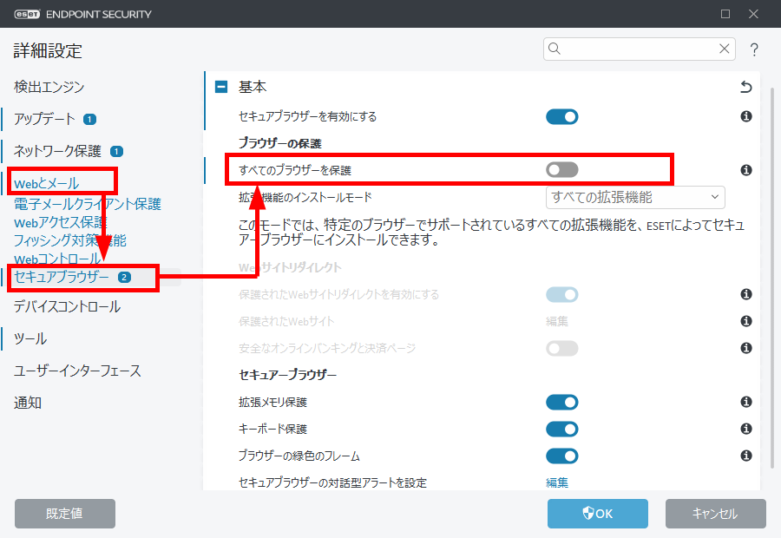Turn off ブラウザーの緑色のフレーム switch
This screenshot has height=538, width=781.
point(561,456)
